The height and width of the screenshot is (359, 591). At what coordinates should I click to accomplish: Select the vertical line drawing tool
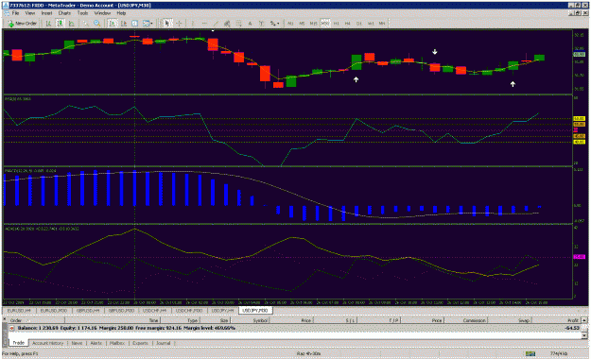click(x=193, y=24)
